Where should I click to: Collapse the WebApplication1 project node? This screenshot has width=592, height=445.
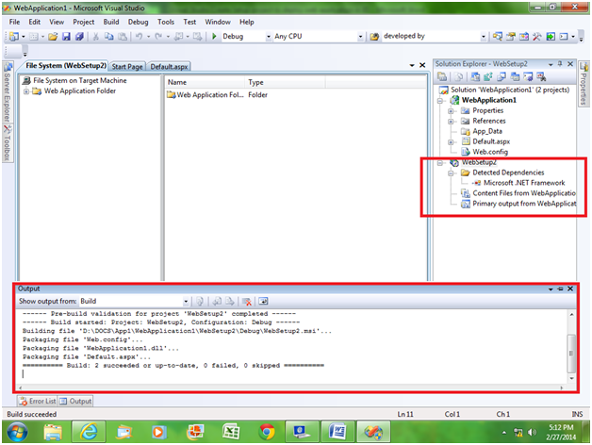440,101
